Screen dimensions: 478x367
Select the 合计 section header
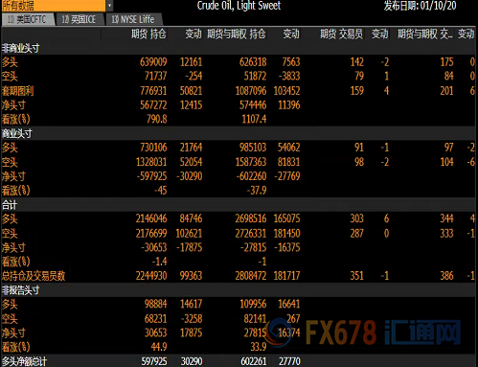[x=10, y=205]
